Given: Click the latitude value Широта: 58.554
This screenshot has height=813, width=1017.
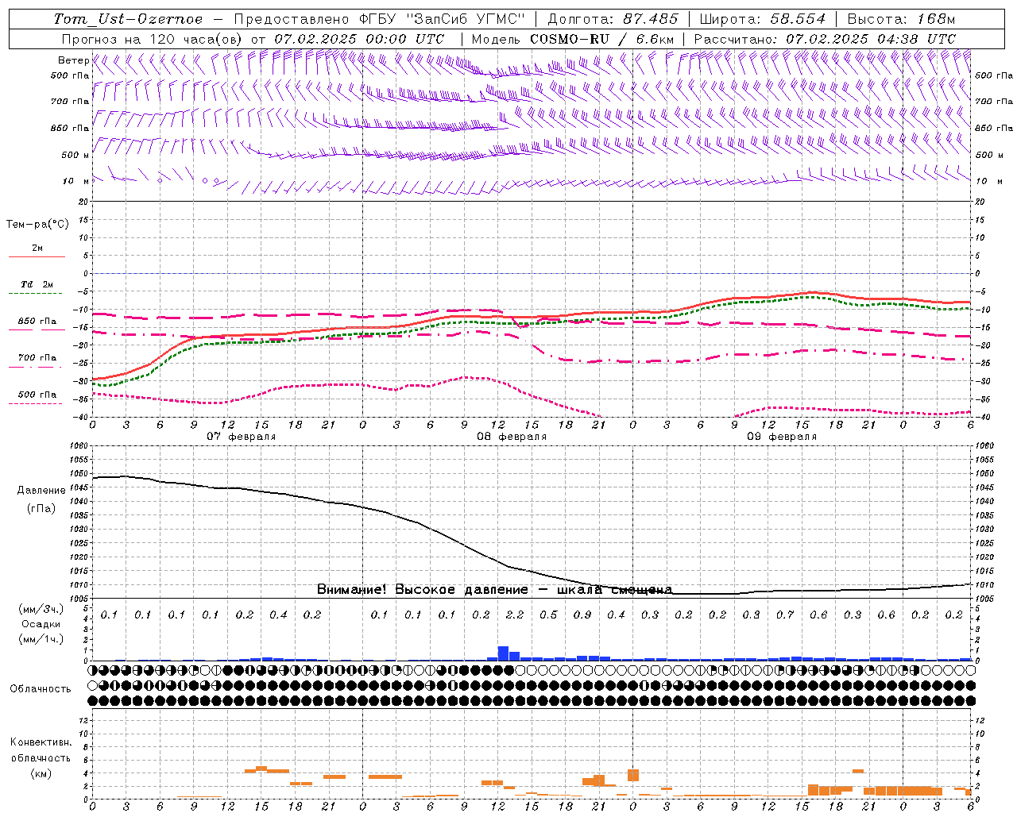Looking at the screenshot, I should (x=762, y=19).
